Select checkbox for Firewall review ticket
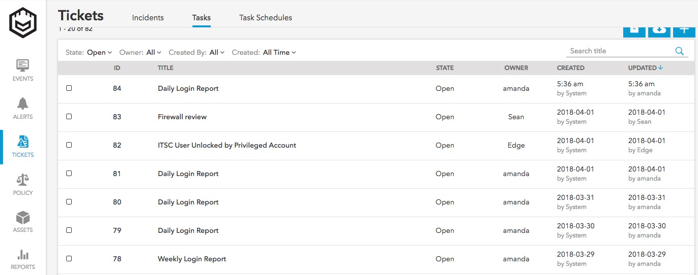The height and width of the screenshot is (275, 698). coord(69,117)
